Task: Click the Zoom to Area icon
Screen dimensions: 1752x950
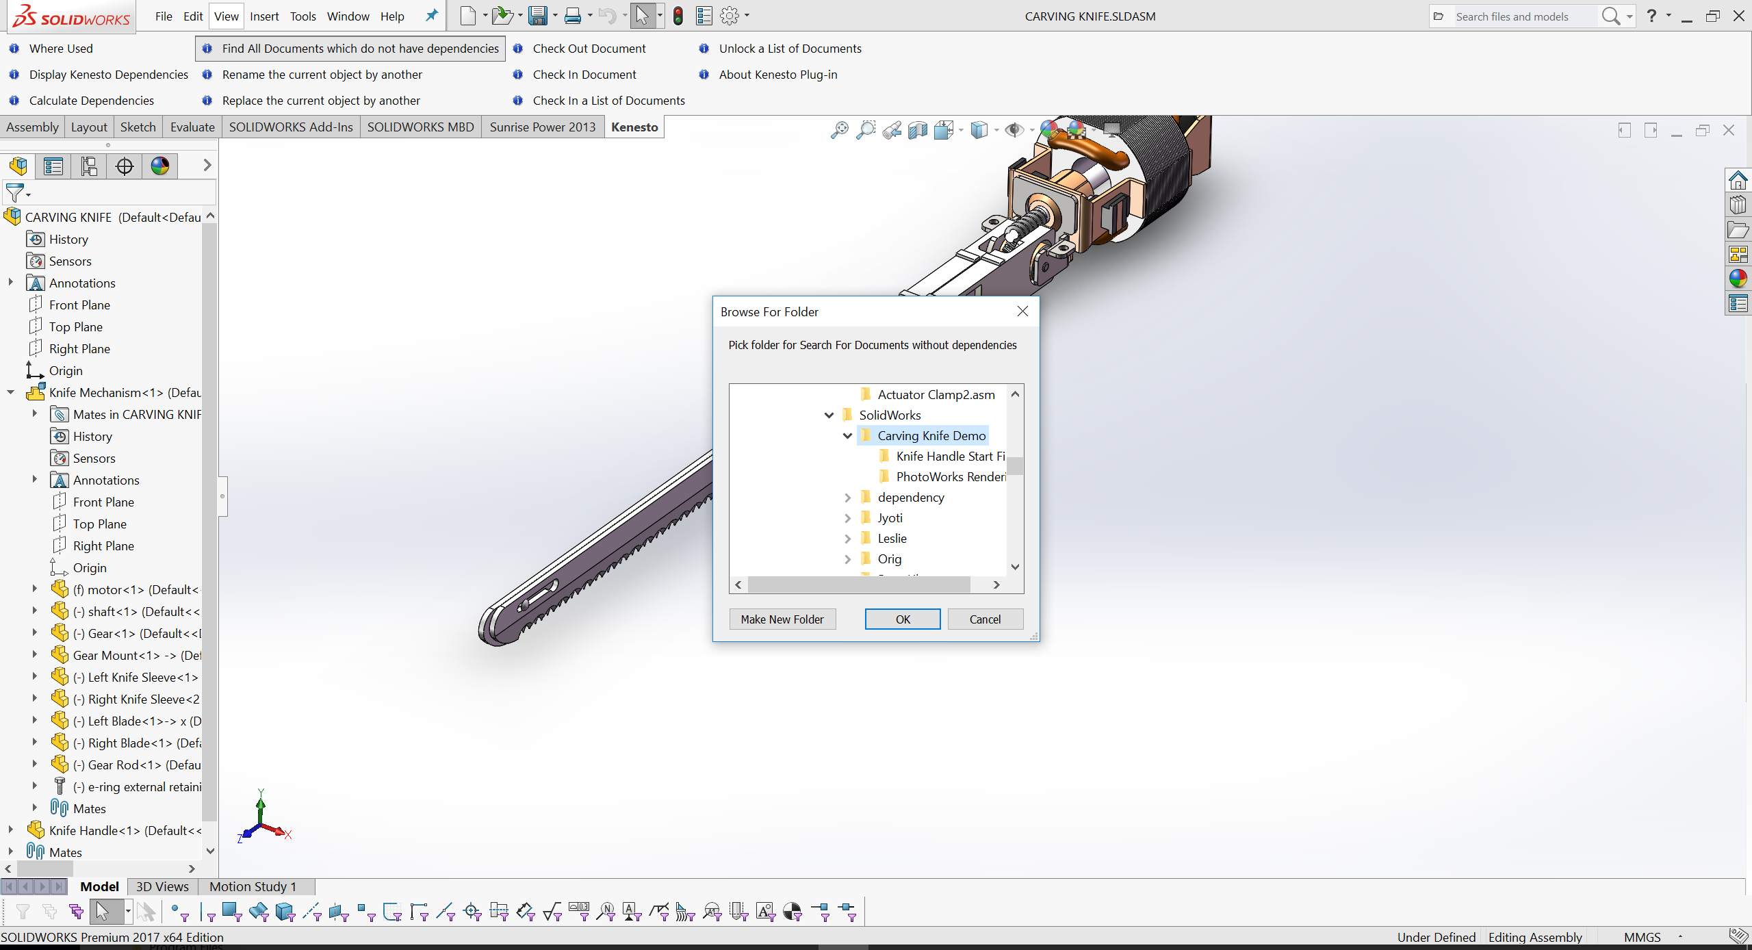Action: pyautogui.click(x=866, y=130)
